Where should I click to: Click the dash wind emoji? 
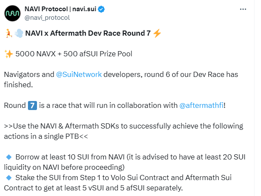[x=18, y=33]
